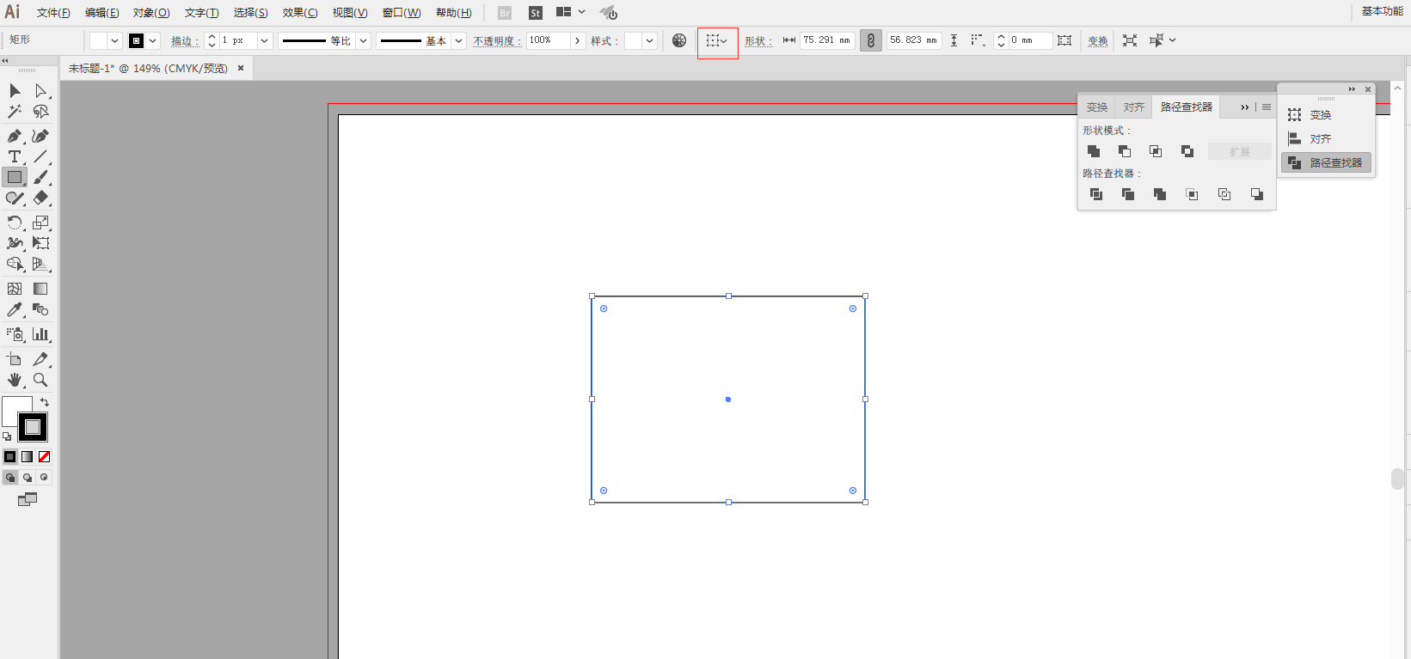
Task: Select the Mesh tool
Action: pyautogui.click(x=15, y=289)
